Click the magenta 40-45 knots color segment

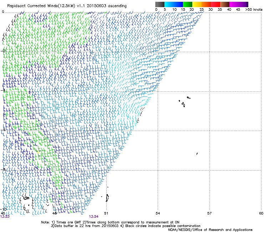[234, 4]
